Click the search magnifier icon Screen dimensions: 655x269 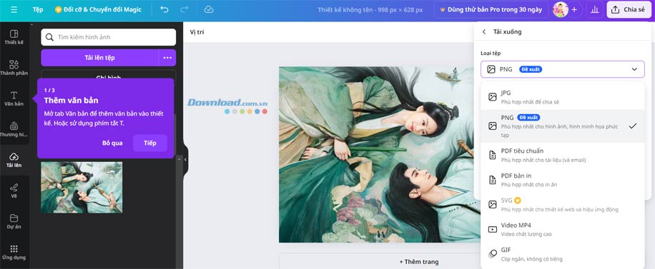click(50, 37)
